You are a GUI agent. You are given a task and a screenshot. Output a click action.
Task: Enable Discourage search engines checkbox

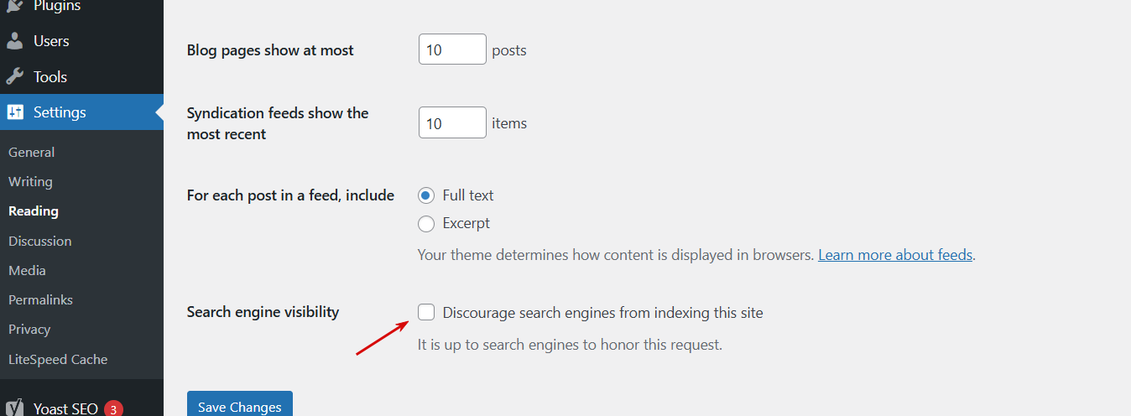426,313
